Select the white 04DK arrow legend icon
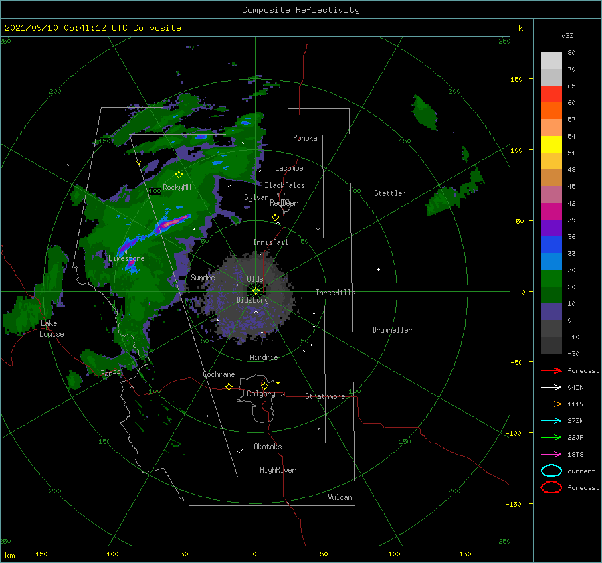Image resolution: width=602 pixels, height=563 pixels. [551, 388]
